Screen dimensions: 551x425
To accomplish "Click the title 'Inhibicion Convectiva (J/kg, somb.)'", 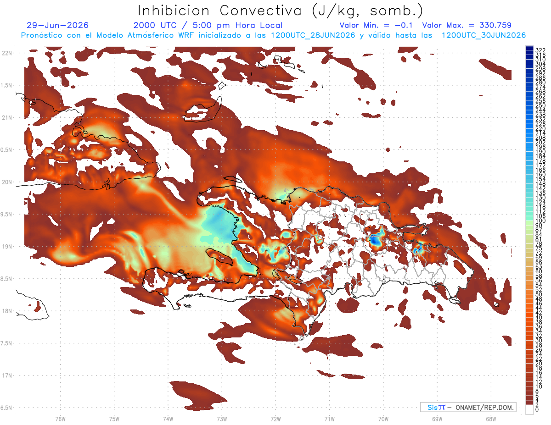I will [x=281, y=11].
